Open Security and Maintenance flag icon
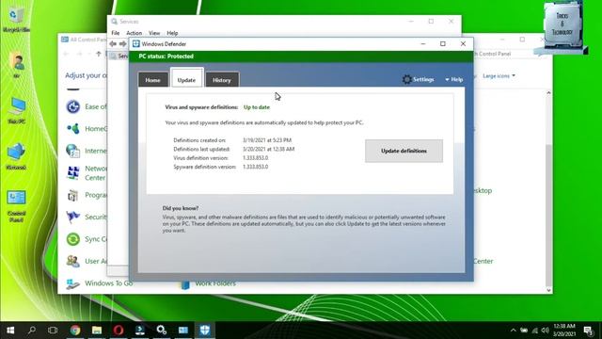Viewport: 602px width, 339px height. point(73,217)
